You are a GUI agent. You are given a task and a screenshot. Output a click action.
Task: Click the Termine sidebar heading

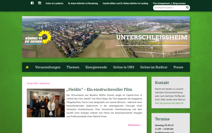pyautogui.click(x=162, y=119)
